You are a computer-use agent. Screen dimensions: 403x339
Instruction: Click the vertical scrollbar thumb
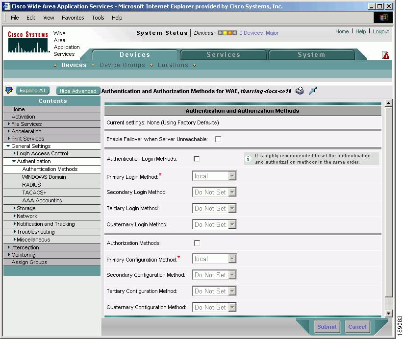coord(388,202)
